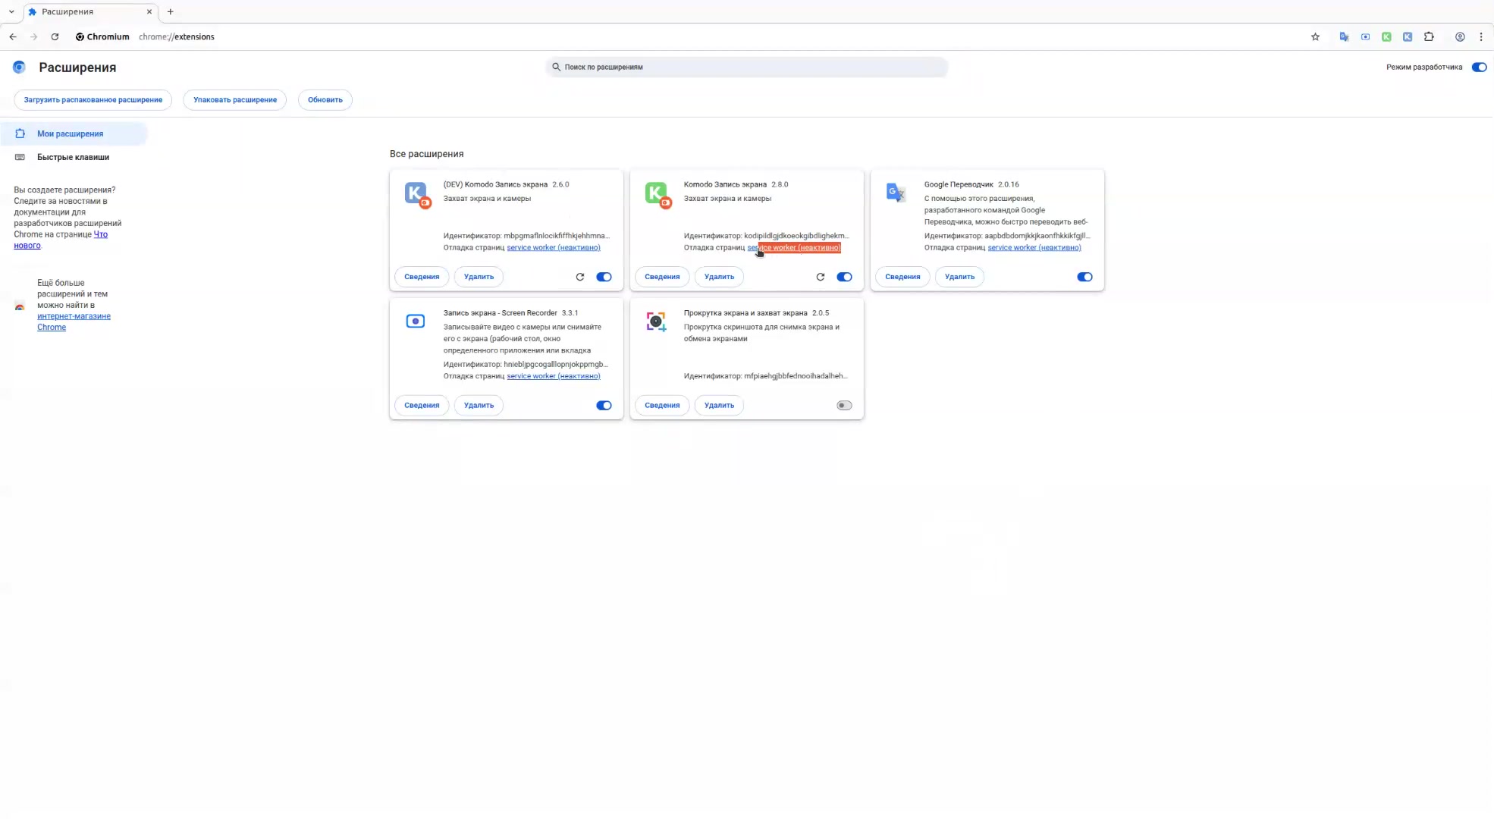This screenshot has height=819, width=1494.
Task: Click the Screen Recorder extension logo
Action: (x=416, y=321)
